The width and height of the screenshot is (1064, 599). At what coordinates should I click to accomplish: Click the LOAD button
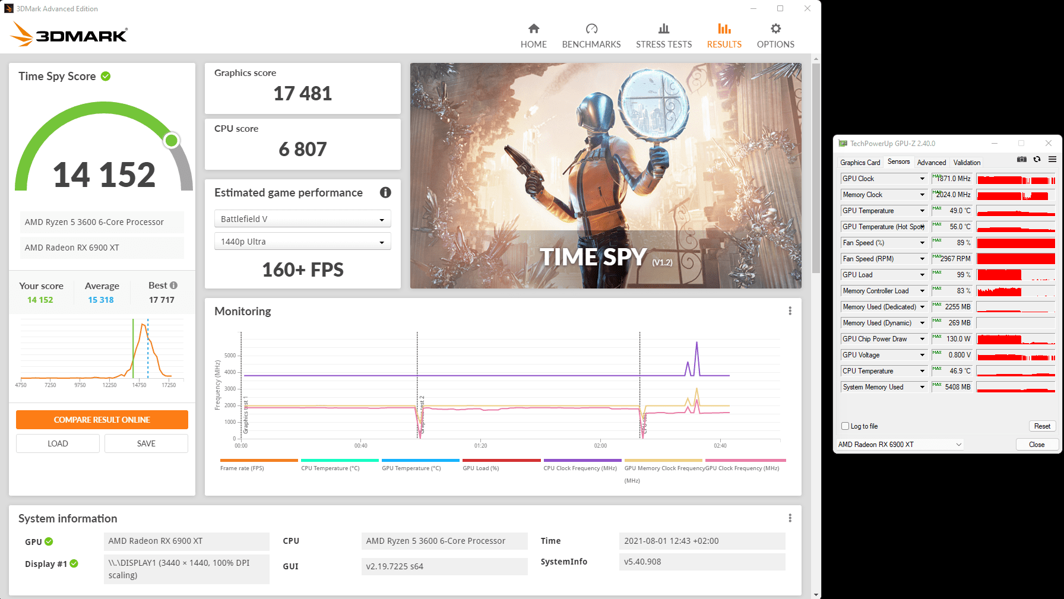[x=58, y=443]
